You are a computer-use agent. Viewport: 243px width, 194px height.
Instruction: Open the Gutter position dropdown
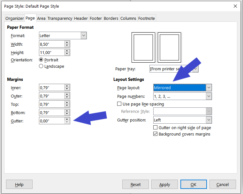(209, 120)
